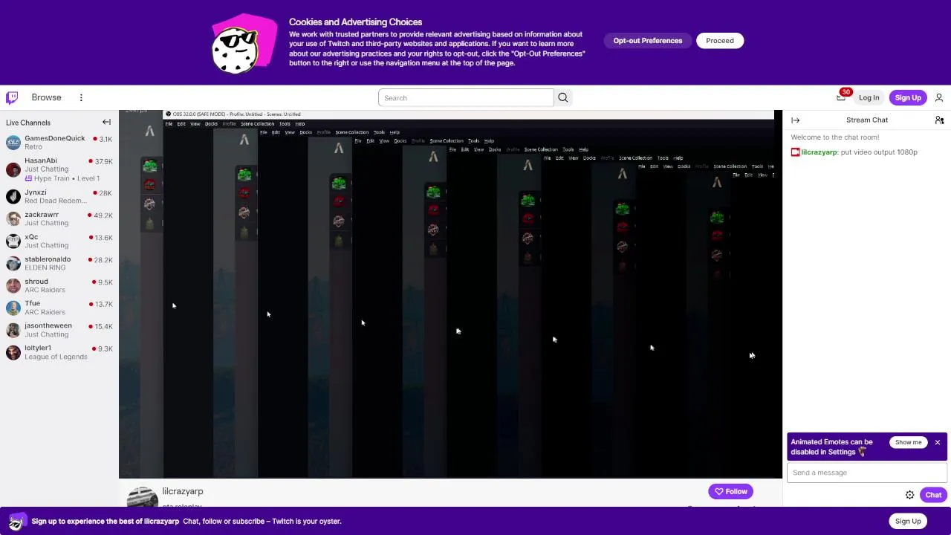The image size is (951, 535).
Task: Open zackrawrr live channel
Action: point(59,218)
